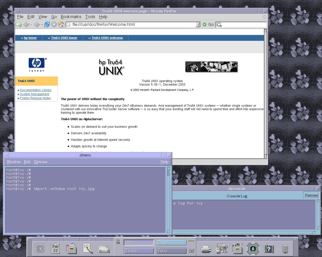Image resolution: width=322 pixels, height=257 pixels.
Task: Click the Google search engine icon in the search box
Action: 219,25
